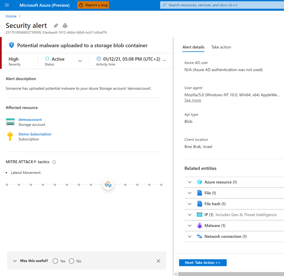The width and height of the screenshot is (284, 276).
Task: Click the ellipsis after activity time
Action: (x=164, y=59)
